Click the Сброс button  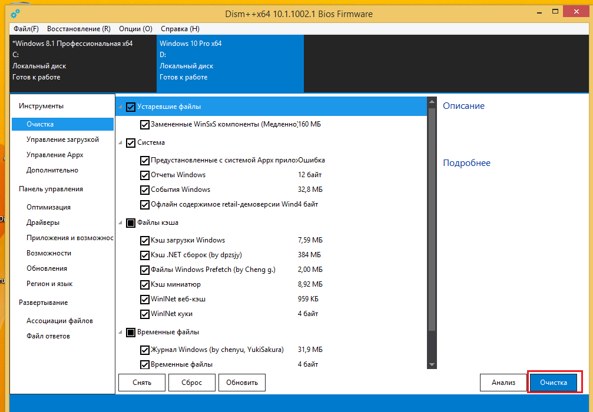point(192,383)
